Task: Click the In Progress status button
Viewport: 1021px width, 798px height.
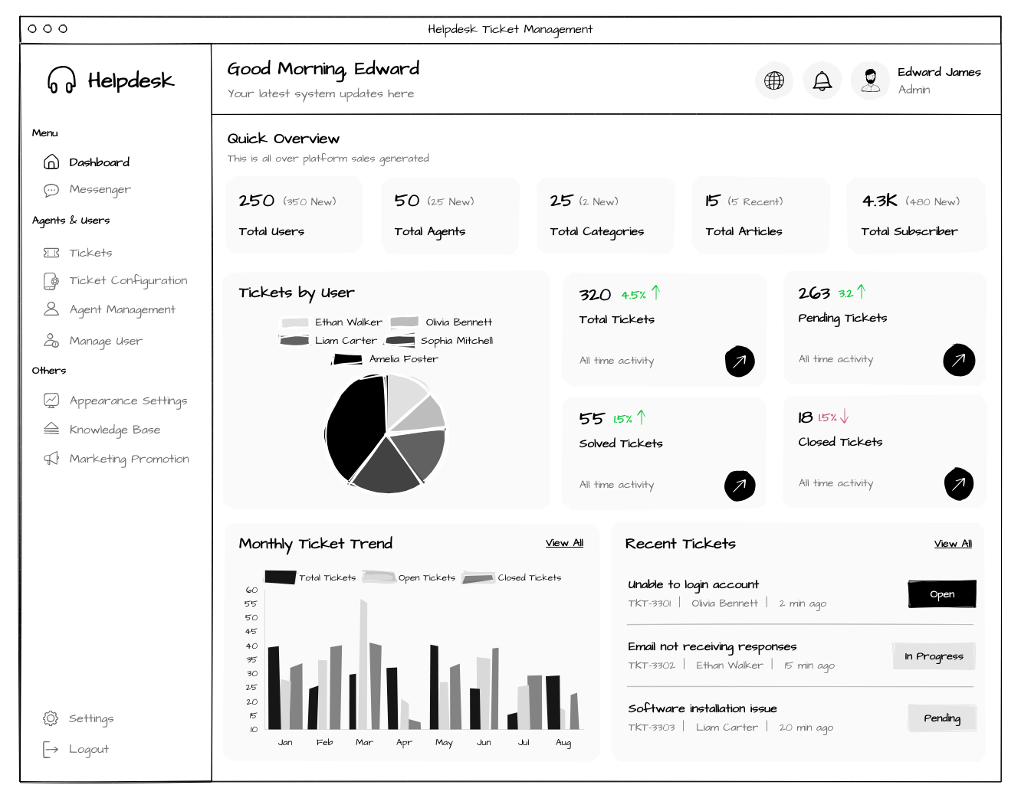Action: pyautogui.click(x=934, y=656)
